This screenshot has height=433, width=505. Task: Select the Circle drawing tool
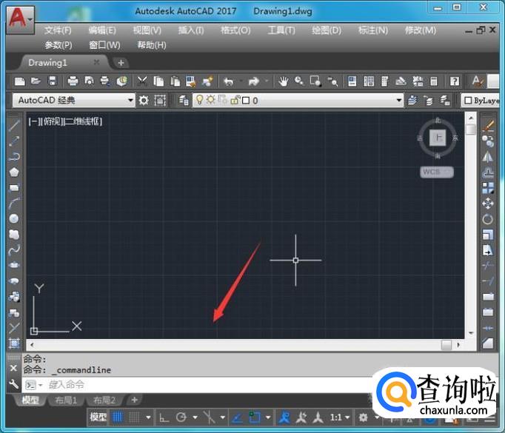coord(14,218)
